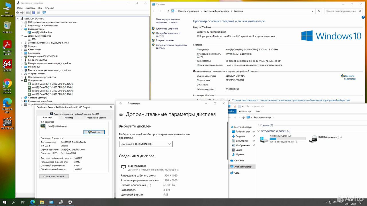This screenshot has width=367, height=206.
Task: Open the Acrobat Reader desktop shortcut
Action: pos(7,47)
